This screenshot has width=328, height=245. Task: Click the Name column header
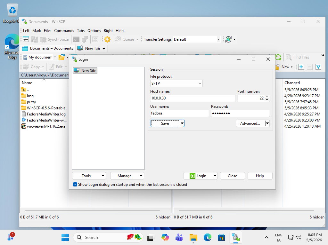click(44, 83)
